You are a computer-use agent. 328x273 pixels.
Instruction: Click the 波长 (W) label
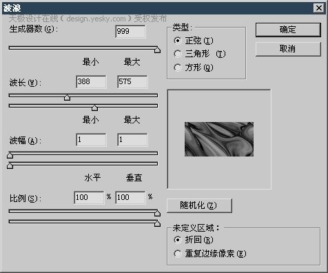(x=25, y=83)
